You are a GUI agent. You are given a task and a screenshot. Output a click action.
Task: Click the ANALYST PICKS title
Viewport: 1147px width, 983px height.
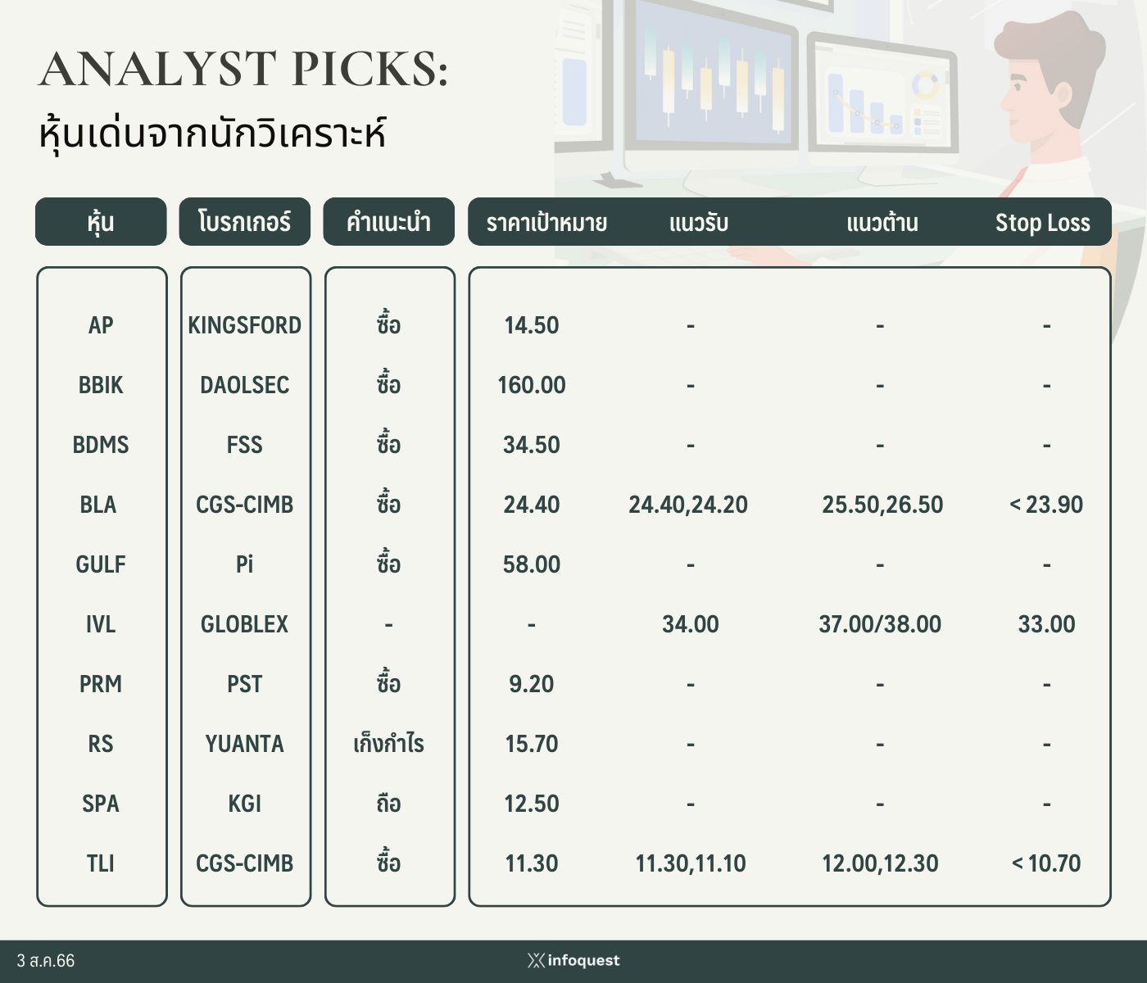[244, 68]
